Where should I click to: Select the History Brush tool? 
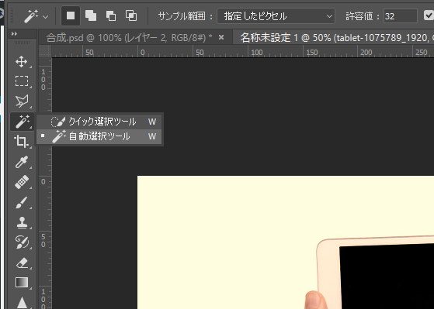[x=21, y=242]
